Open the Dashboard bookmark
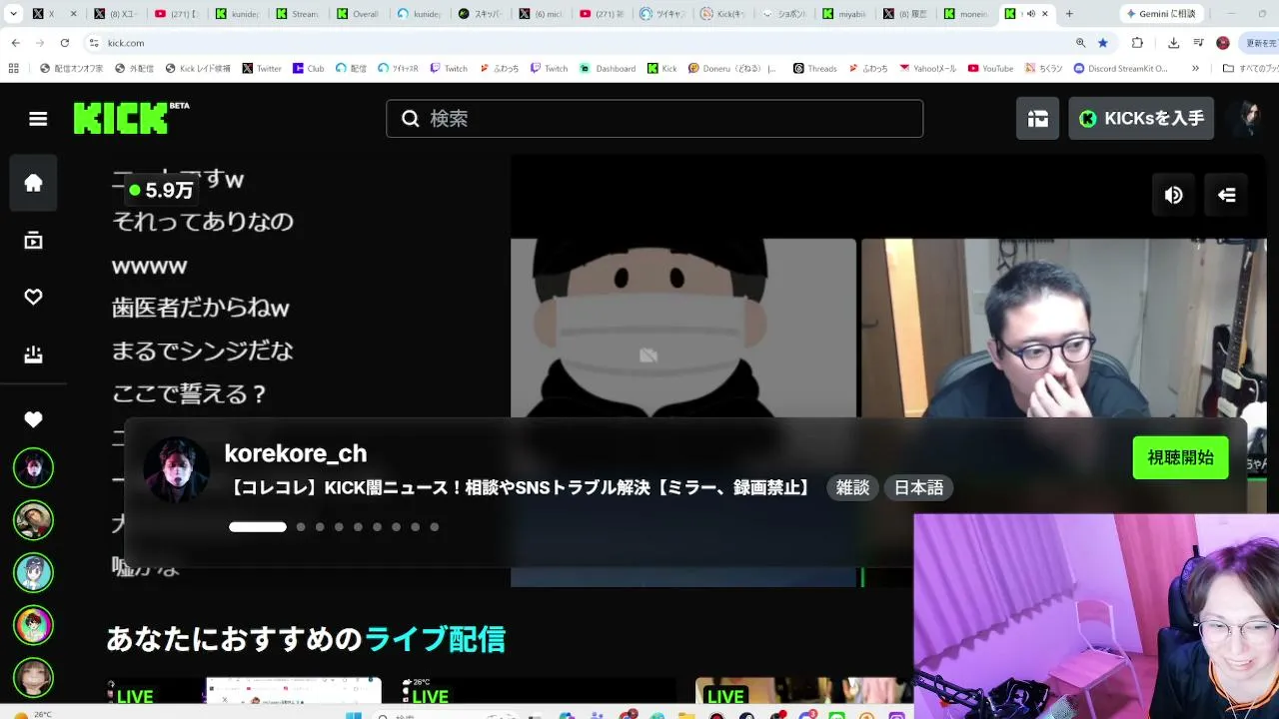This screenshot has height=719, width=1279. (609, 69)
